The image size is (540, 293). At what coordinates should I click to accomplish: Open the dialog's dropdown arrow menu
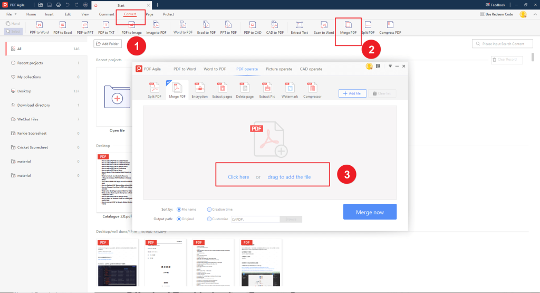pyautogui.click(x=390, y=66)
